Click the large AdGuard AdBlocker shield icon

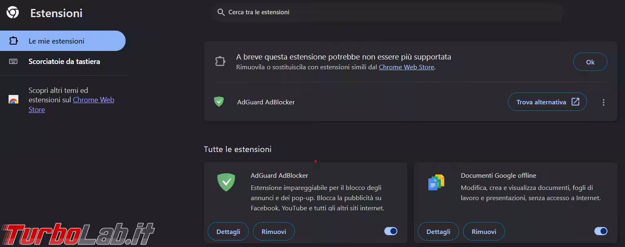[226, 182]
